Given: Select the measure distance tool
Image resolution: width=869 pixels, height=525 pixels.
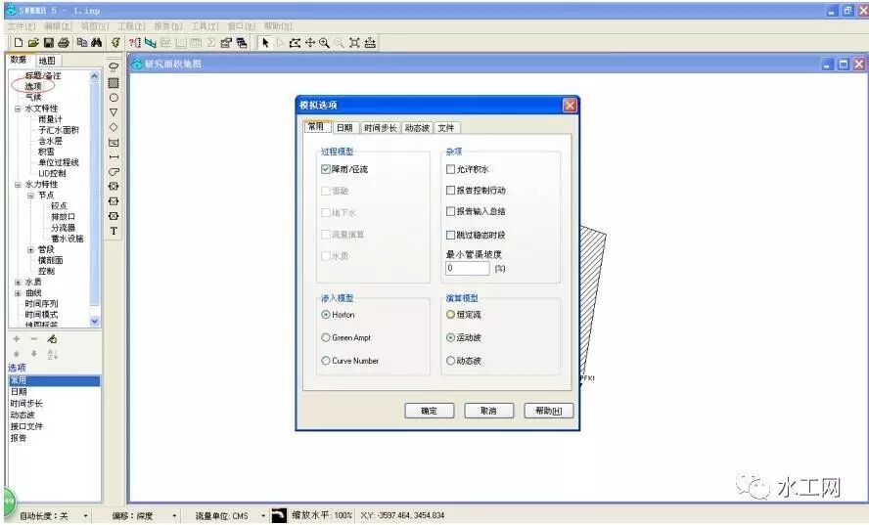Looking at the screenshot, I should coord(370,43).
